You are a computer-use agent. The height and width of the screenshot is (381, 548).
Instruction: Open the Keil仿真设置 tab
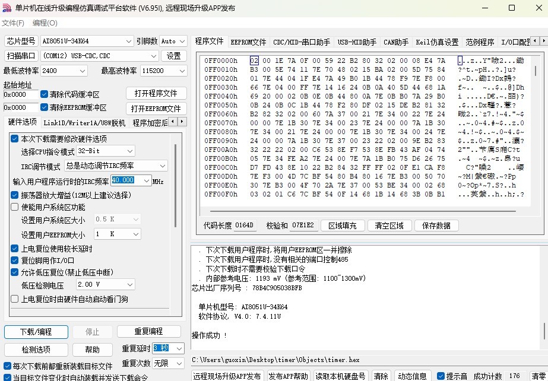[x=437, y=42]
